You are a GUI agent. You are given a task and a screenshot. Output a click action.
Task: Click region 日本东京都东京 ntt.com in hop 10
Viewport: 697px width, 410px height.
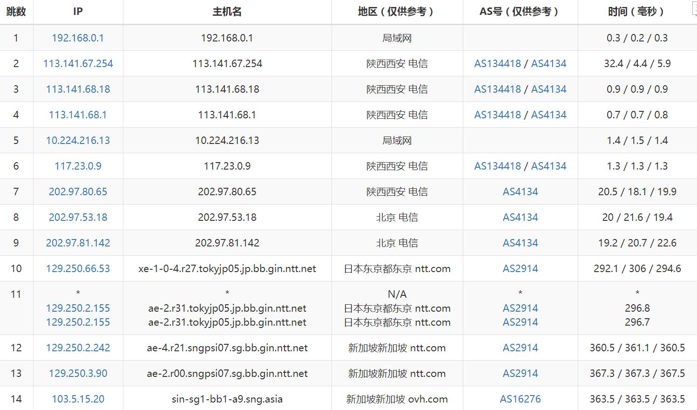pos(397,269)
